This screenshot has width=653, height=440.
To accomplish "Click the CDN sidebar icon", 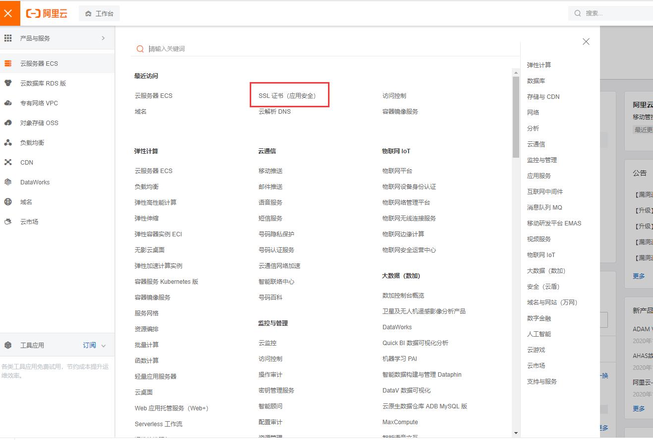I will click(8, 162).
